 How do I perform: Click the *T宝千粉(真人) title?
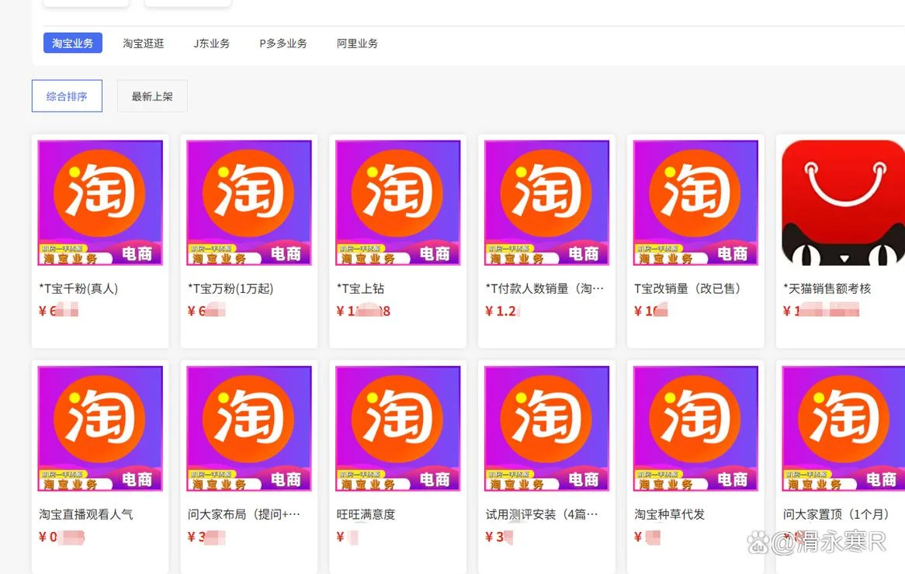click(x=78, y=288)
